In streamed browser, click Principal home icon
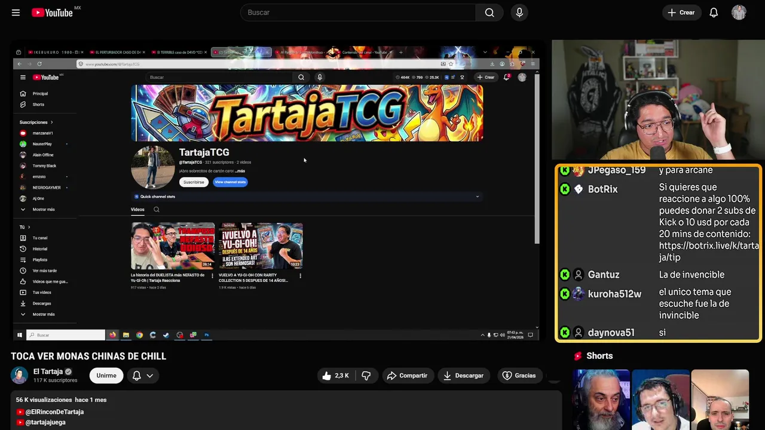The height and width of the screenshot is (430, 765). point(23,94)
